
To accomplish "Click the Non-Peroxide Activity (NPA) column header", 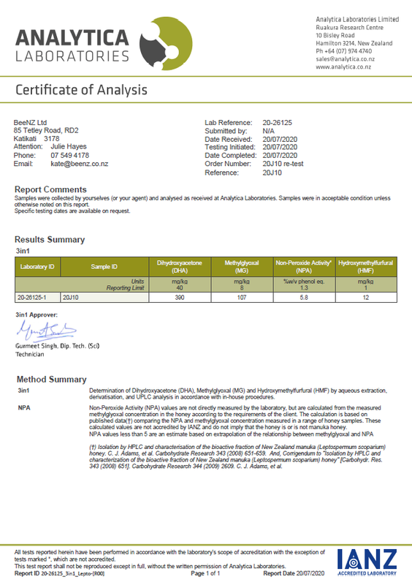I will pyautogui.click(x=304, y=267).
